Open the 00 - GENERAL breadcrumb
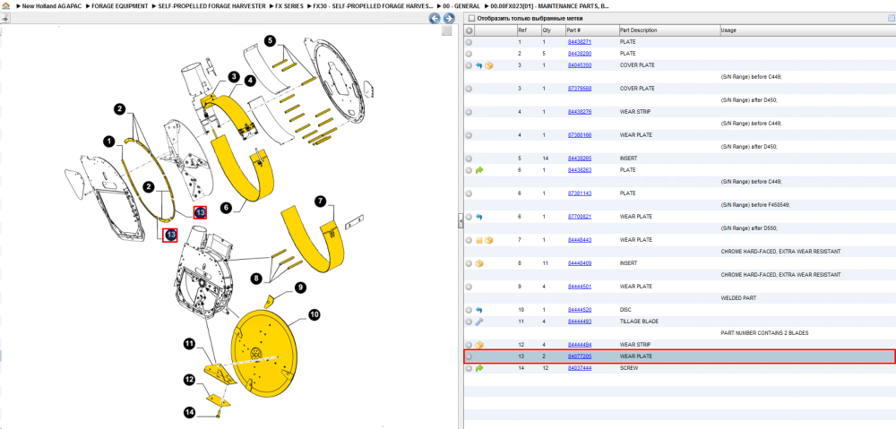The image size is (896, 429). click(x=462, y=5)
